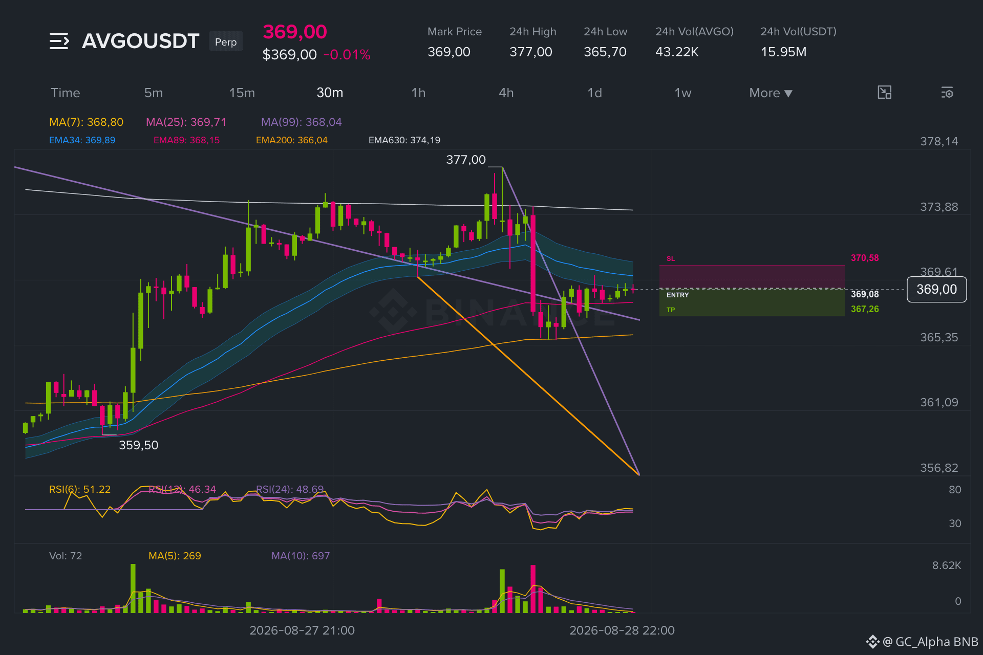Click the EMA200 indicator label
This screenshot has width=983, height=655.
click(x=292, y=140)
